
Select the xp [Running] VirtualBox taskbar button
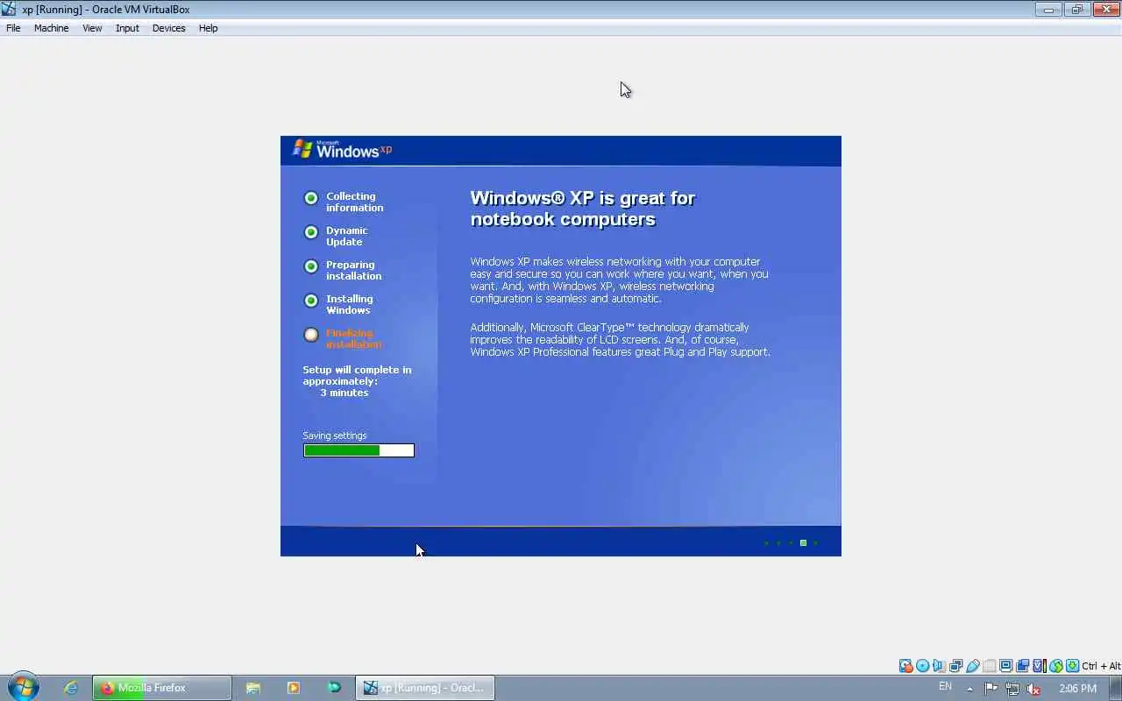[425, 688]
